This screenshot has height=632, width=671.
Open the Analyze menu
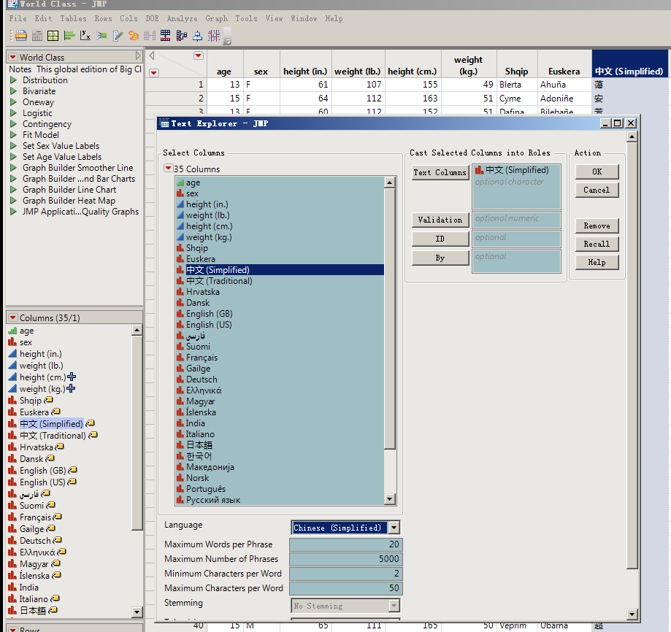[x=182, y=18]
